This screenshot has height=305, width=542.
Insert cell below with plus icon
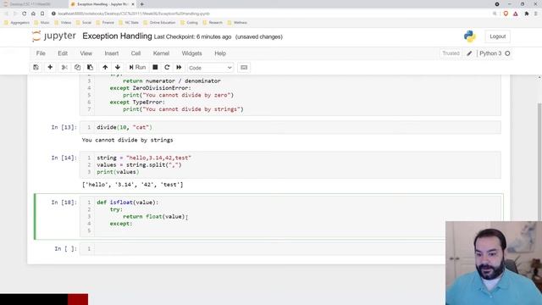coord(50,68)
